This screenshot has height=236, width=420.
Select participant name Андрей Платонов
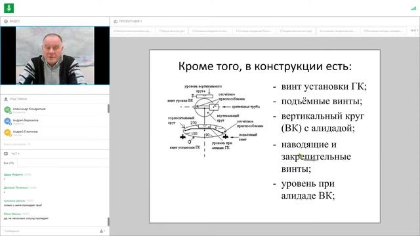[25, 132]
